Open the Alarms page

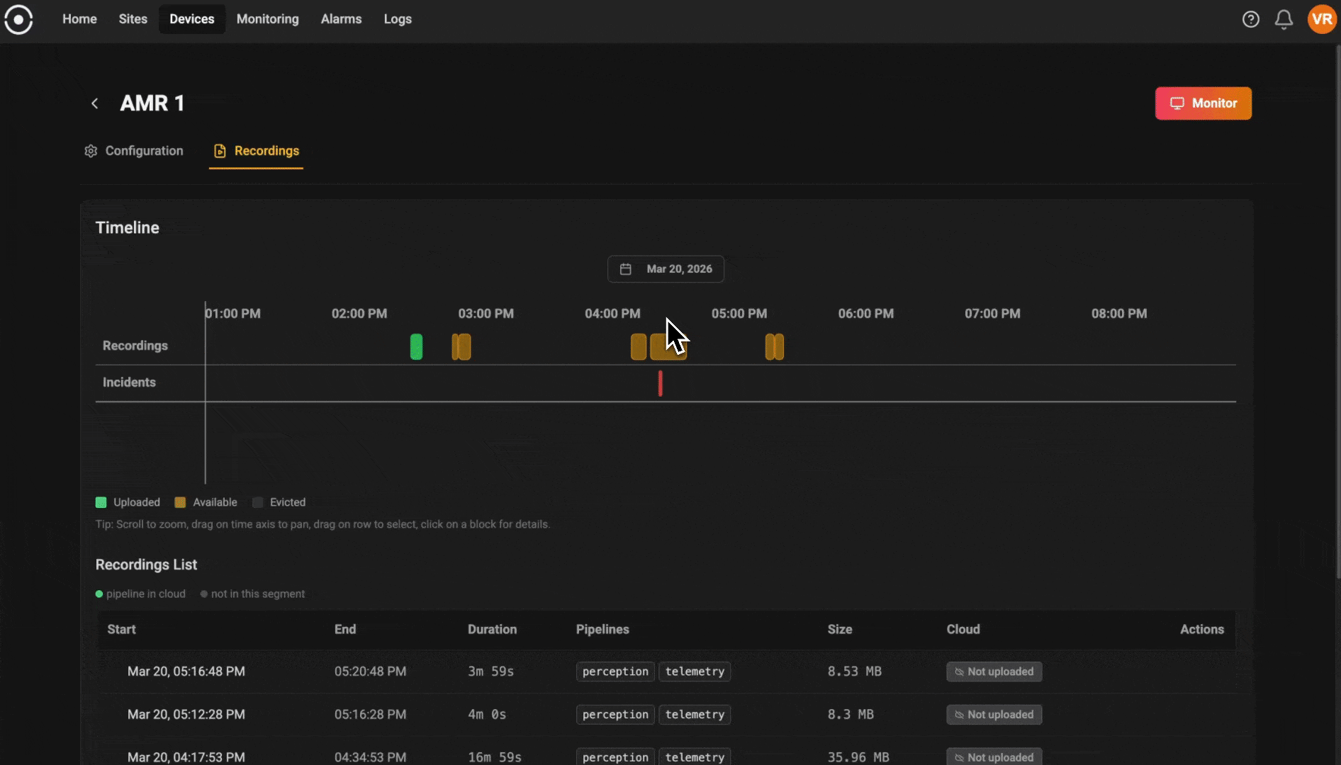click(x=341, y=19)
